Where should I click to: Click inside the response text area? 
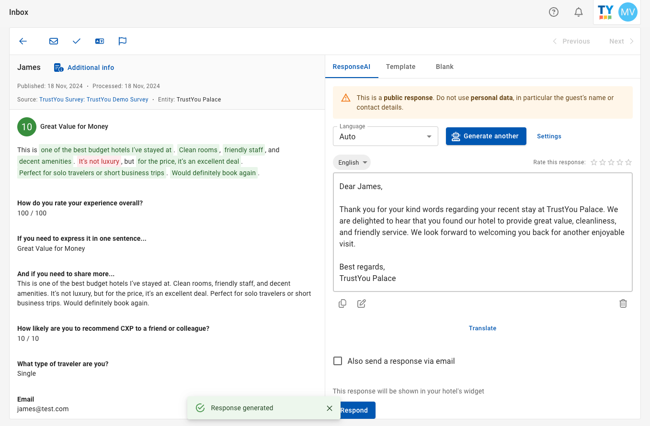[483, 232]
